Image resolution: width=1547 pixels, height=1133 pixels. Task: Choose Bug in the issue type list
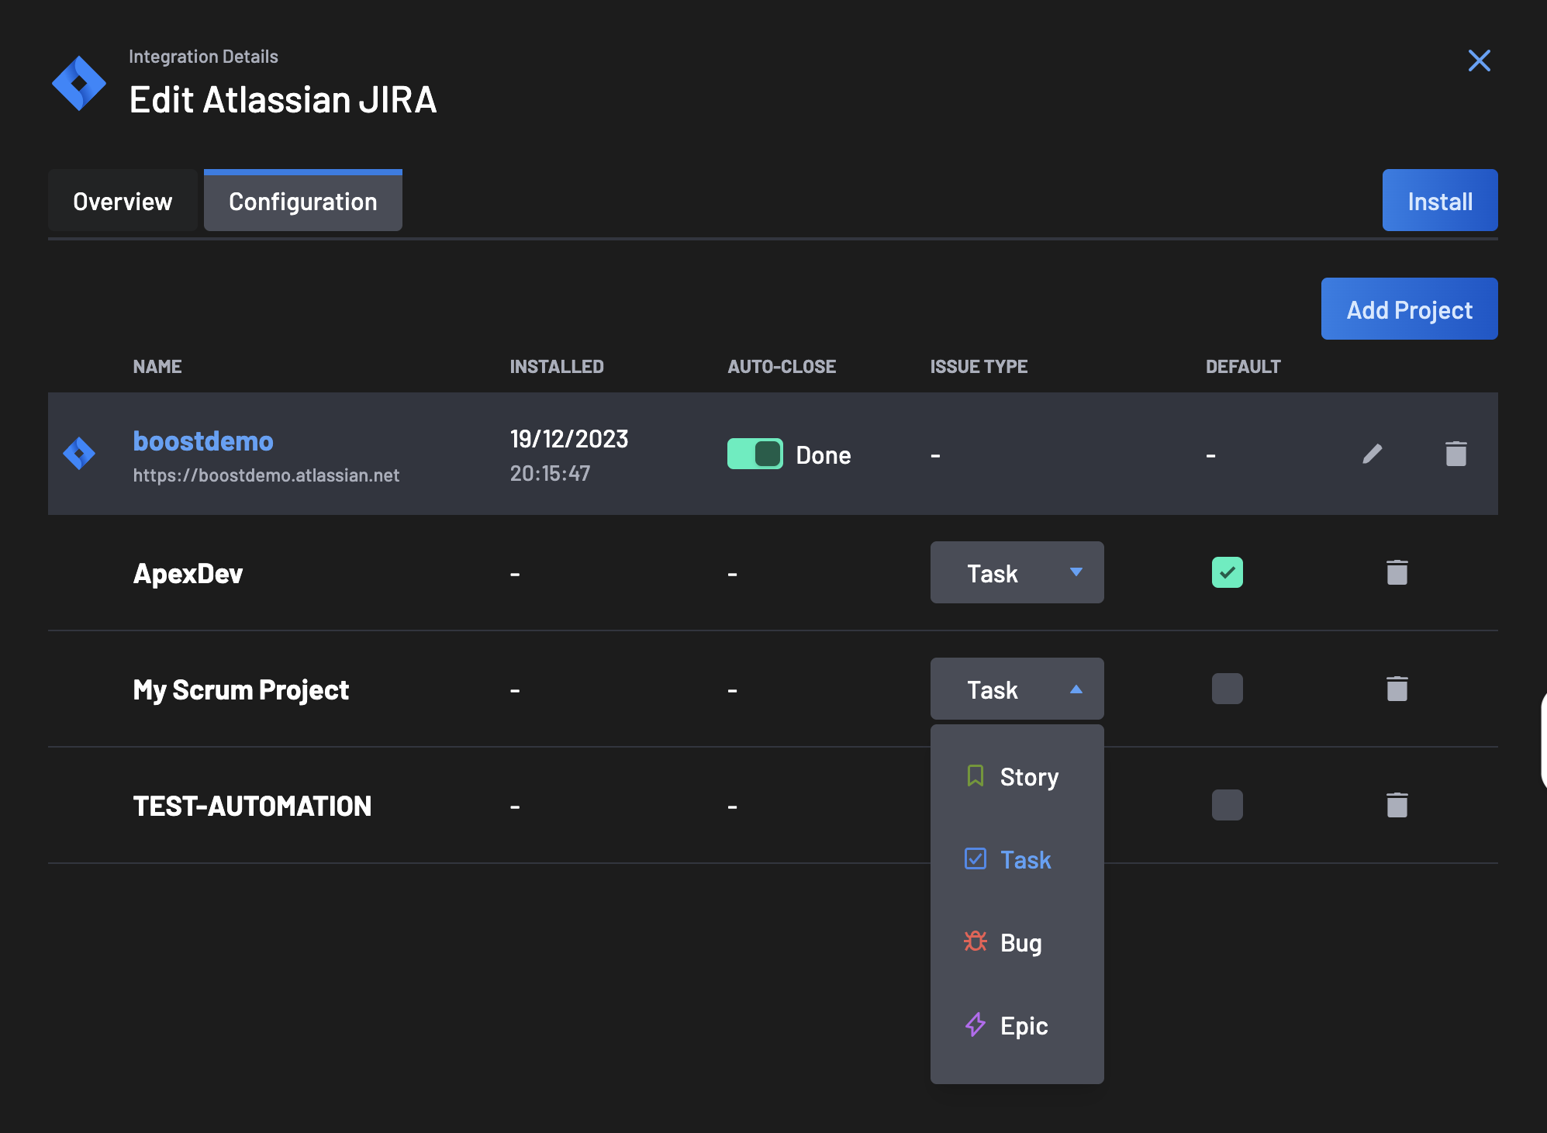coord(1017,942)
